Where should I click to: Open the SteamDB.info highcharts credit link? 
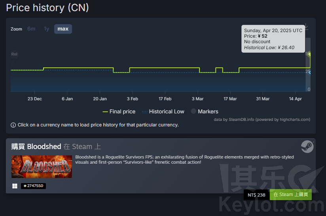point(262,120)
